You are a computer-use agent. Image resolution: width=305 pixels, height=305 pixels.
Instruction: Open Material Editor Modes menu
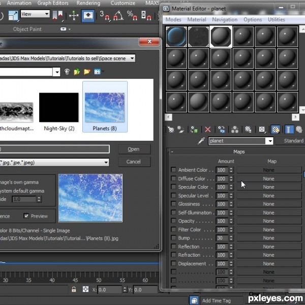[173, 19]
